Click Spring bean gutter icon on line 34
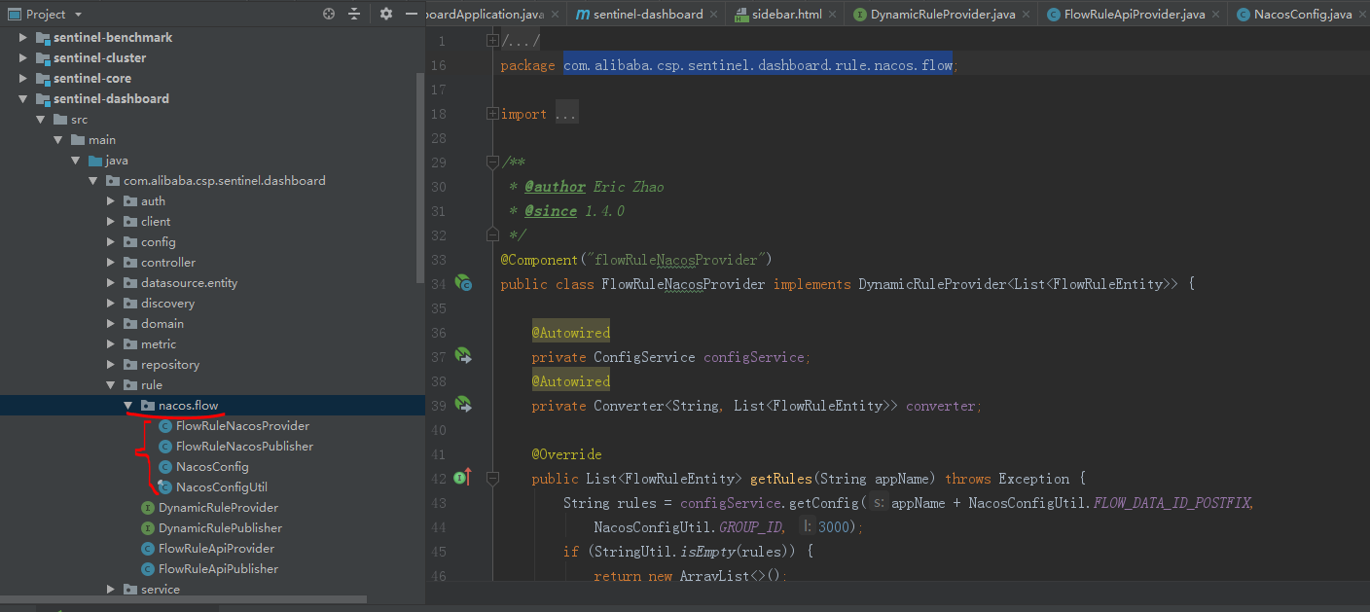The image size is (1370, 612). pos(463,284)
